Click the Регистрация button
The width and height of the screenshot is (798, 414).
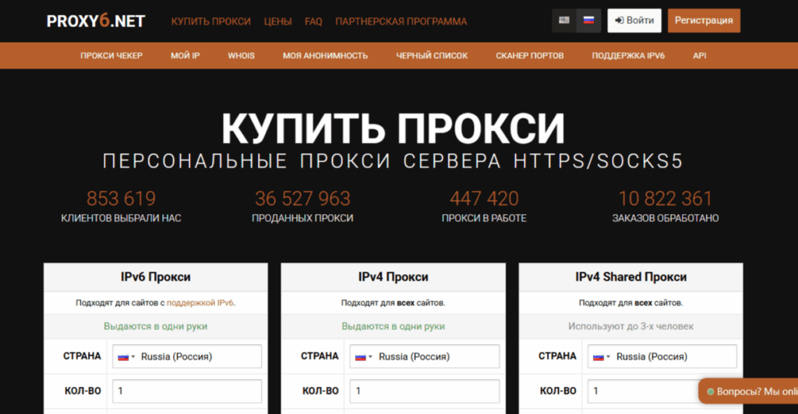coord(704,21)
